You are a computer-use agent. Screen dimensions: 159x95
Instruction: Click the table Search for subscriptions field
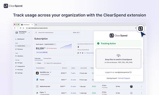[x=54, y=63]
